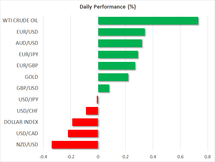Click the GBP/USD small green bar
The width and height of the screenshot is (215, 162).
pos(103,88)
